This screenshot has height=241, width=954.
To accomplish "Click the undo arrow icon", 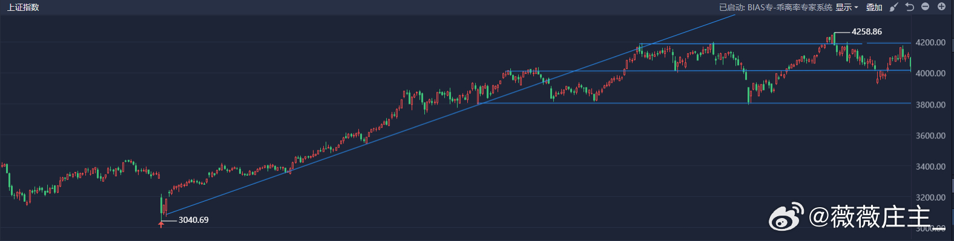I will [x=909, y=7].
